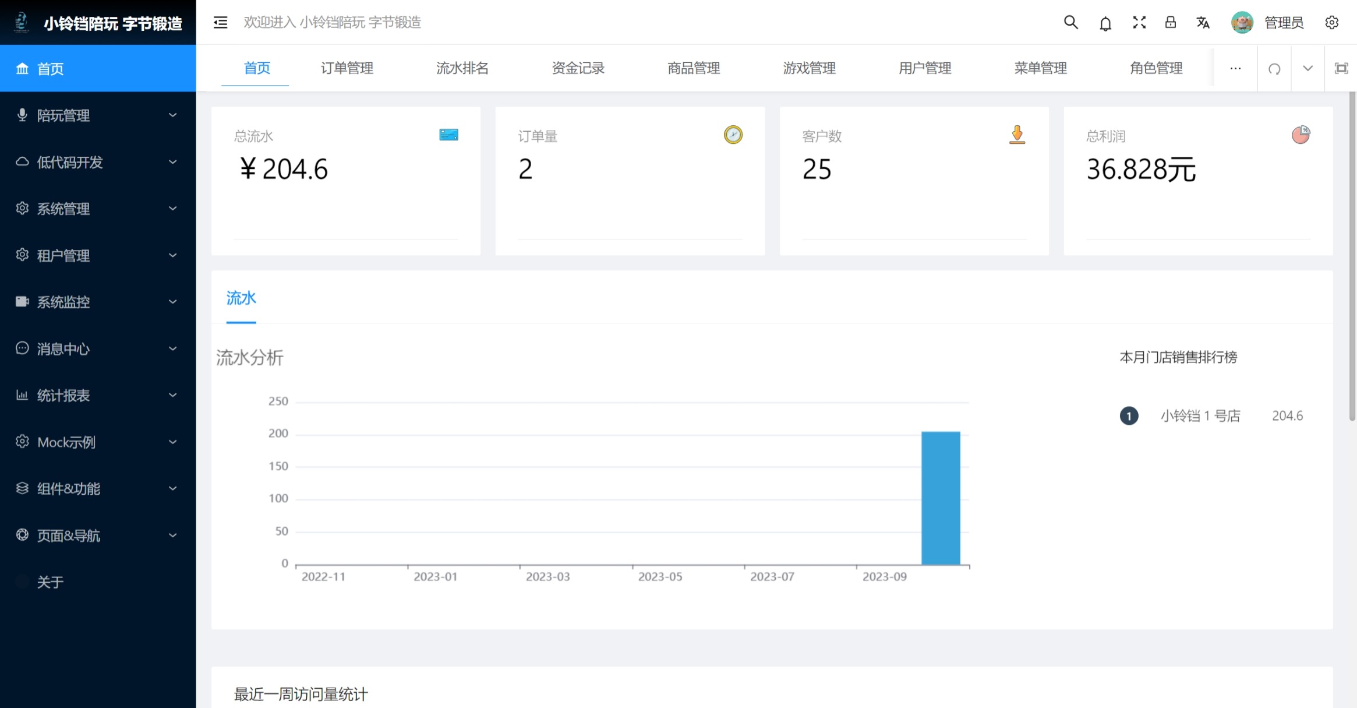This screenshot has height=708, width=1357.
Task: Click the gear icon beside 租户管理
Action: point(22,255)
